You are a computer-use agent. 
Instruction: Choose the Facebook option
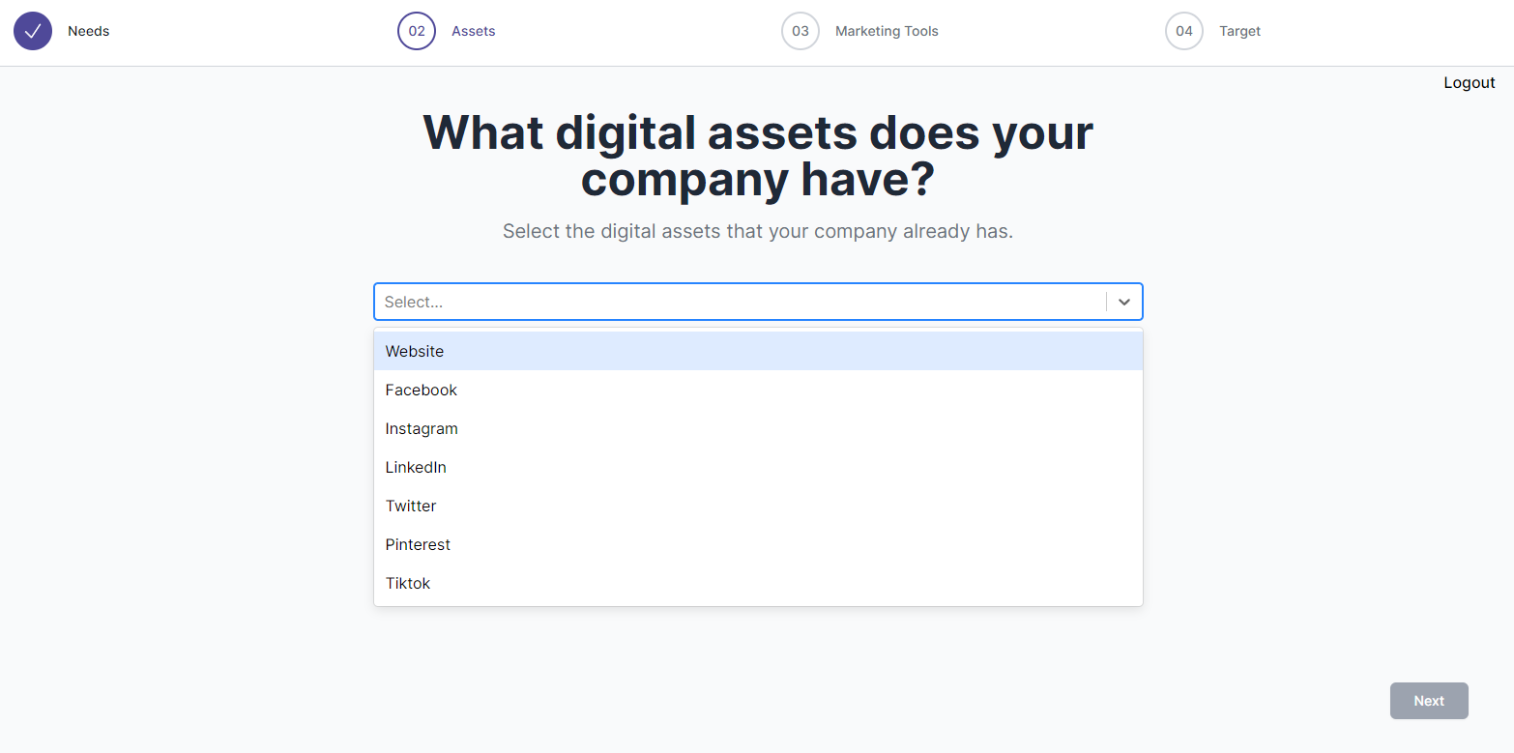(x=422, y=390)
